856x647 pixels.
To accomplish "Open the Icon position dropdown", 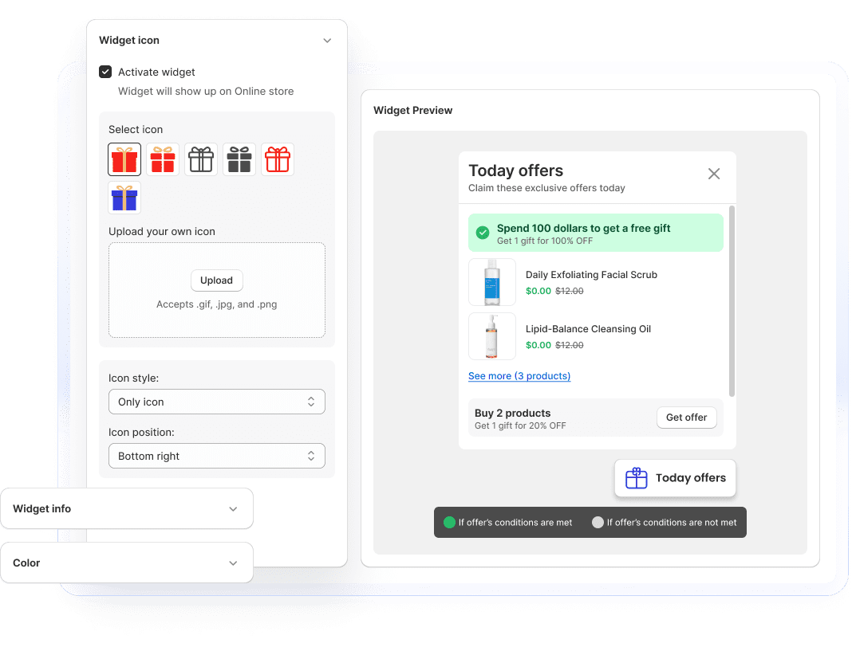I will (x=216, y=456).
